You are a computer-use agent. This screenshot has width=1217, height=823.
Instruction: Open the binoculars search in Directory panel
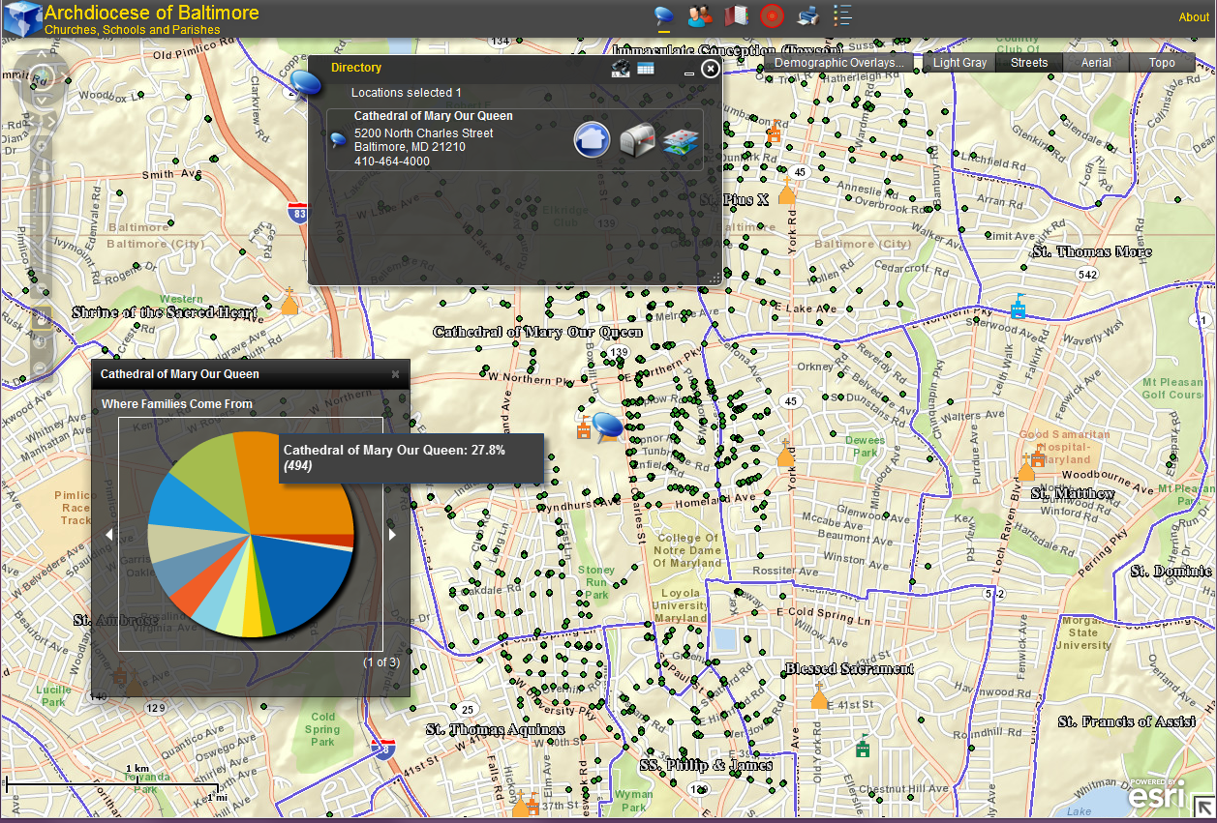622,68
